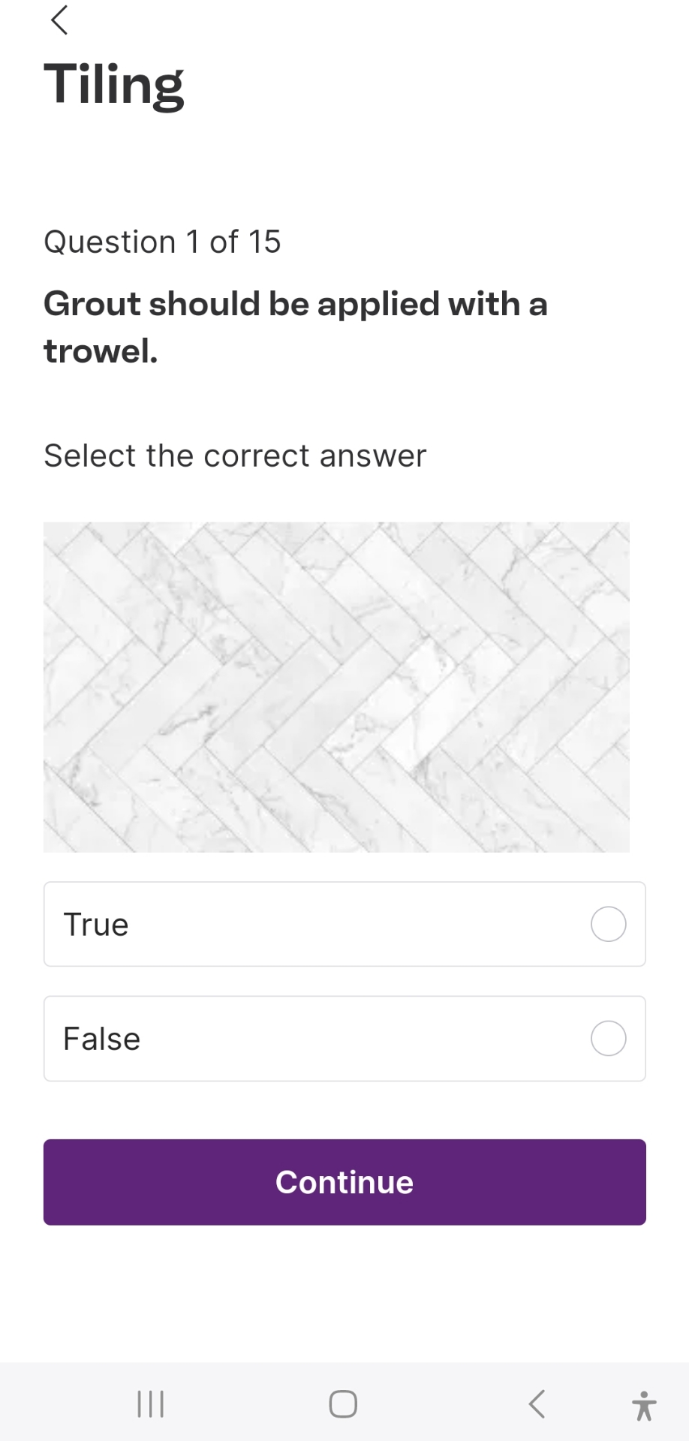Screen dimensions: 689x1441
Task: Tap the system back icon at bottom
Action: [x=537, y=1403]
